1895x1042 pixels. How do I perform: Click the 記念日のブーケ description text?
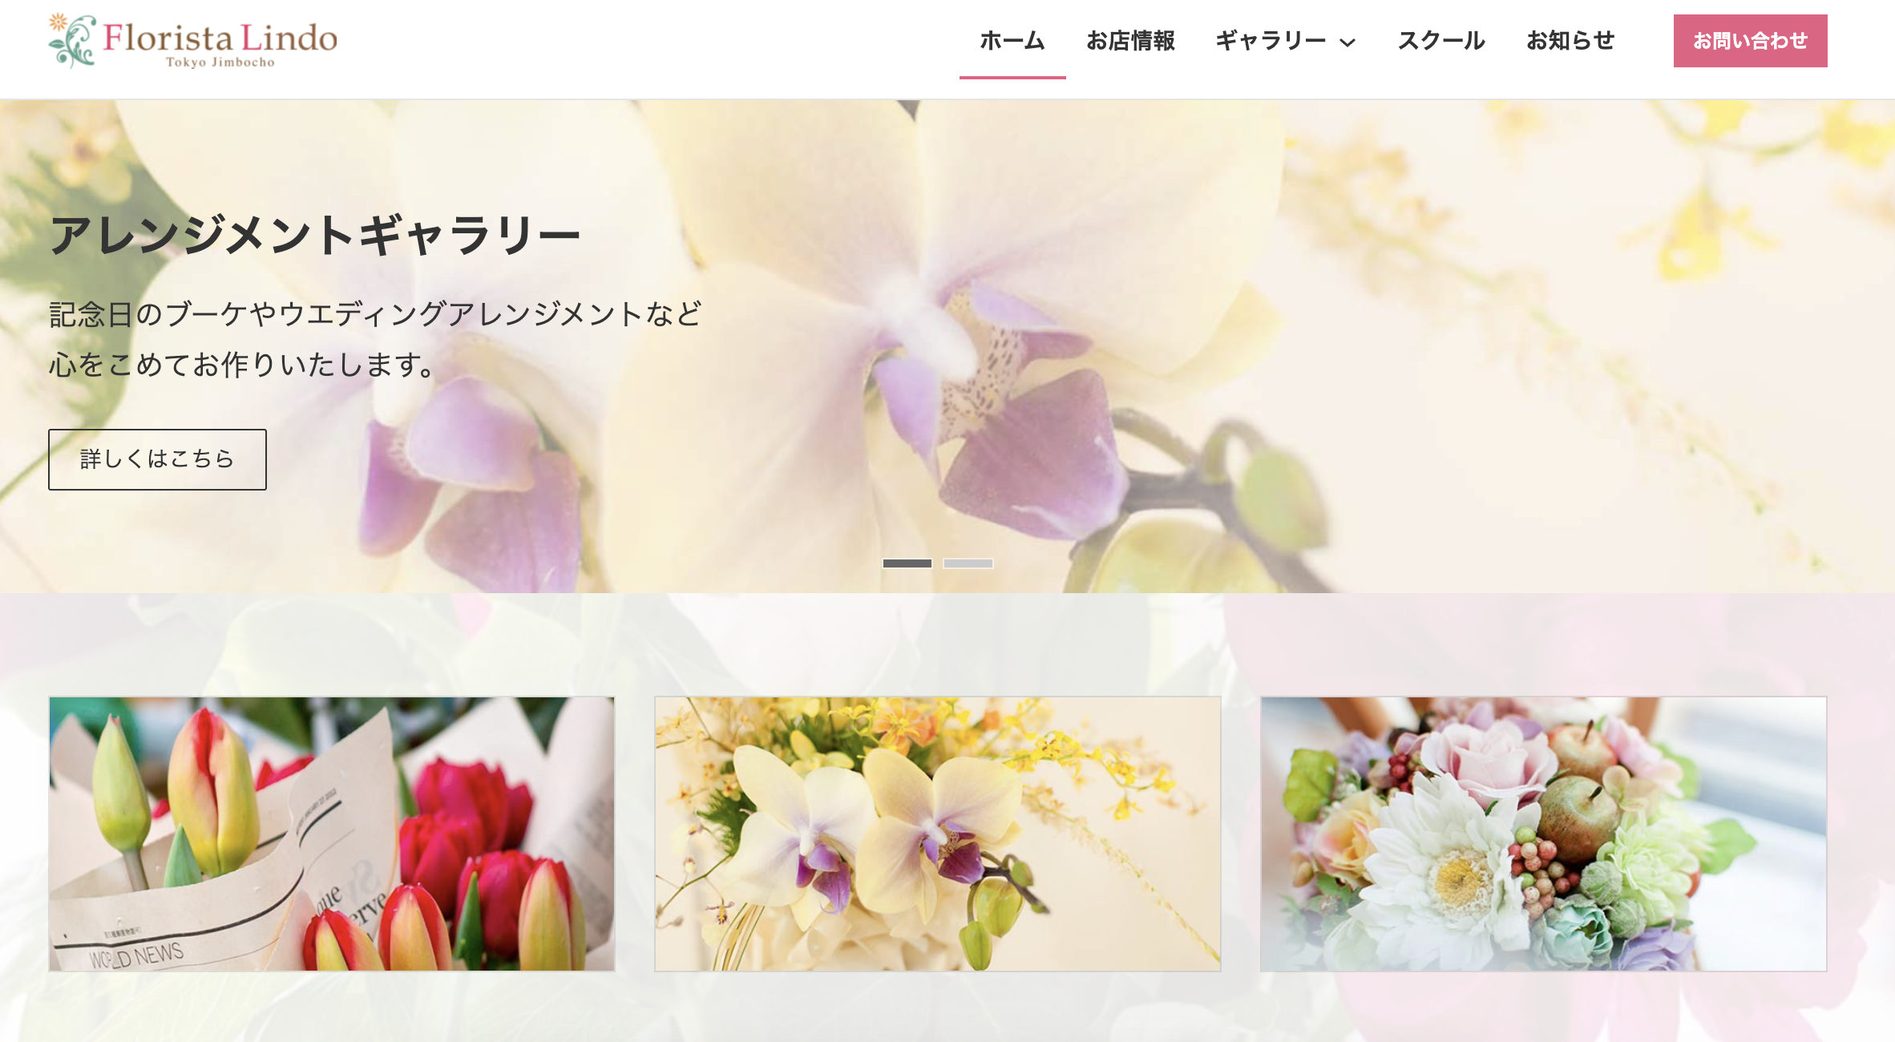pos(375,314)
